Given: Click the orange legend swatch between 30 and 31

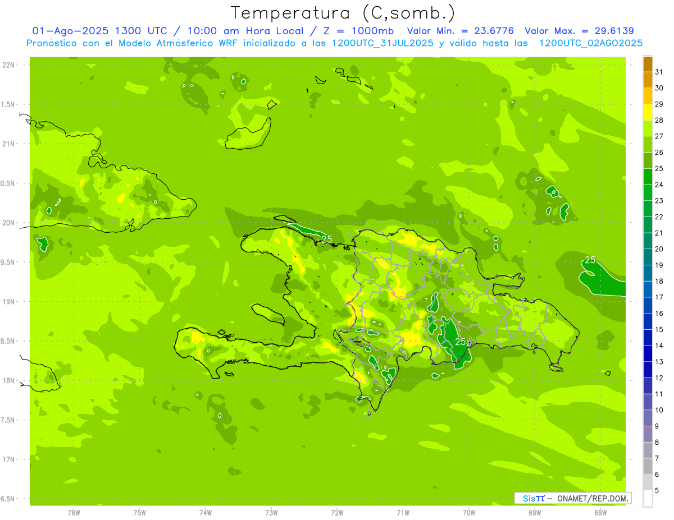Looking at the screenshot, I should 648,80.
